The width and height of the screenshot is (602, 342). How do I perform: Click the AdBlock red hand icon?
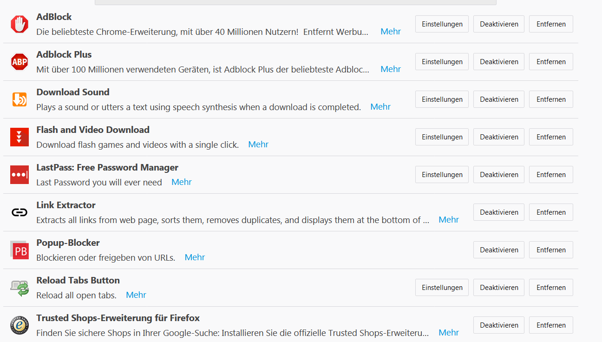coord(20,24)
